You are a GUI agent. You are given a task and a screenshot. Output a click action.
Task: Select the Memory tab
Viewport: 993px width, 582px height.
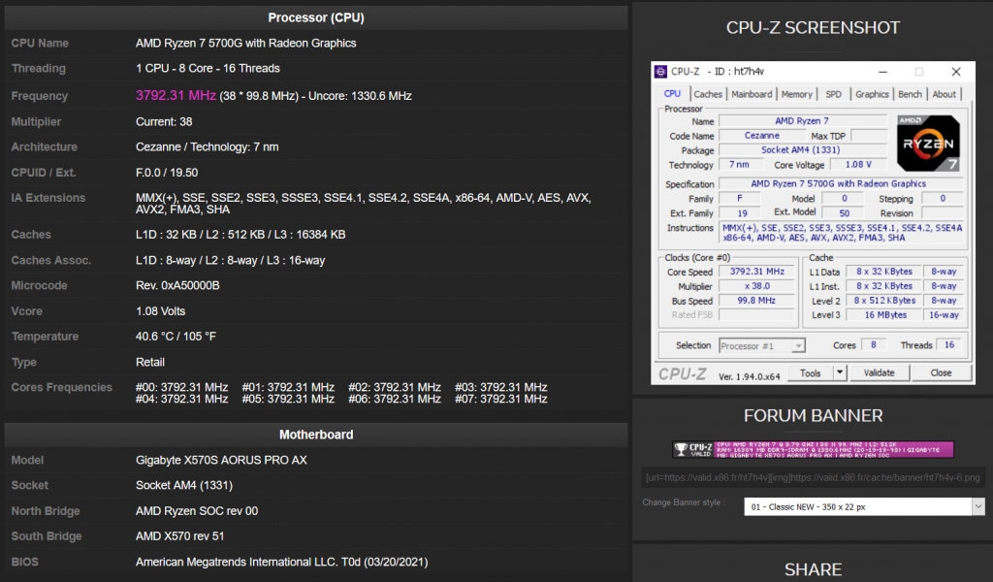(797, 94)
